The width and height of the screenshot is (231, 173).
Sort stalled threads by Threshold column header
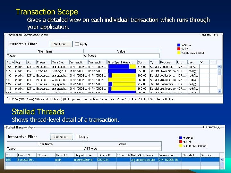click(191, 155)
